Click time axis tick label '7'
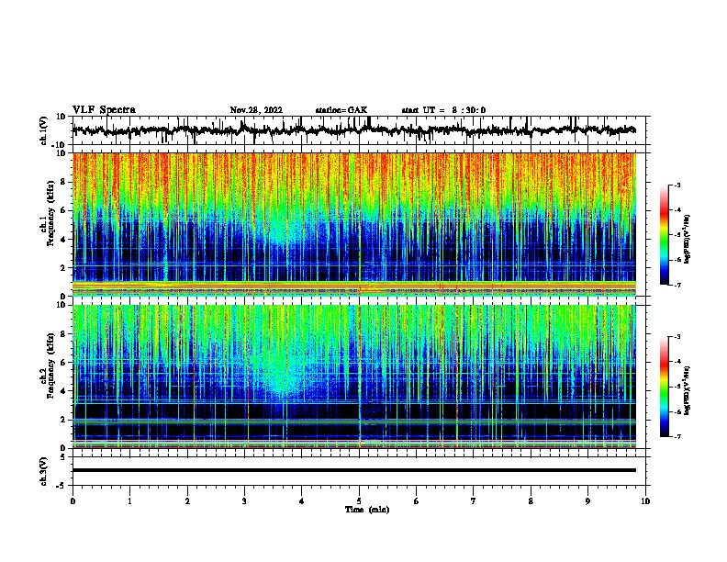Screen dimensions: 727x562 (474, 500)
